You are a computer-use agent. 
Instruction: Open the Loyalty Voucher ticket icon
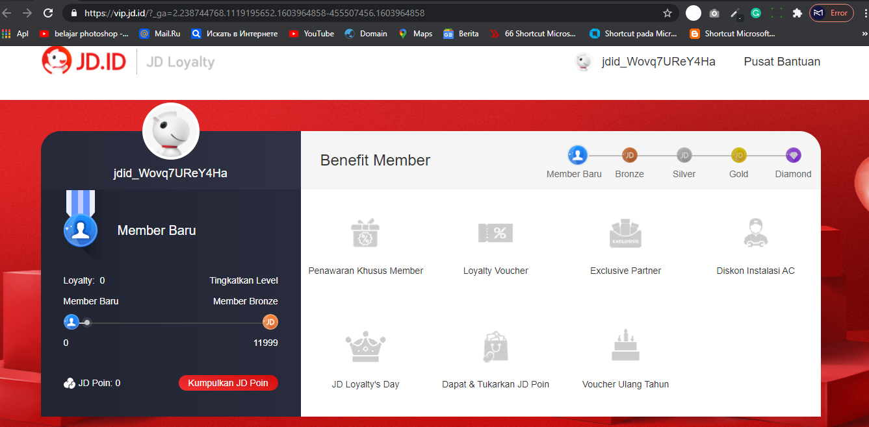tap(496, 233)
